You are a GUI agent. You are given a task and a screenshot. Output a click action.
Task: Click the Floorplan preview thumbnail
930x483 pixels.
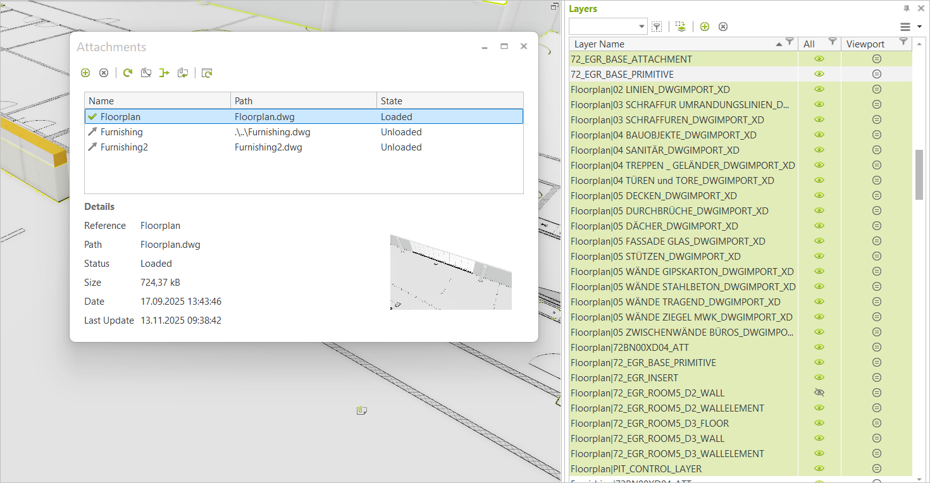pos(450,271)
